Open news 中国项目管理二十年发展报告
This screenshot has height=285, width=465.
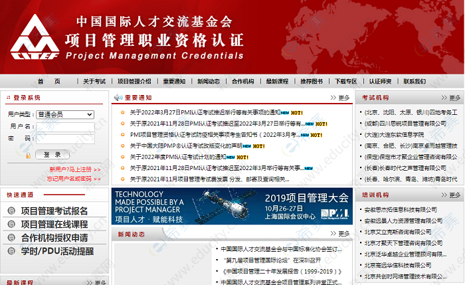click(x=282, y=271)
